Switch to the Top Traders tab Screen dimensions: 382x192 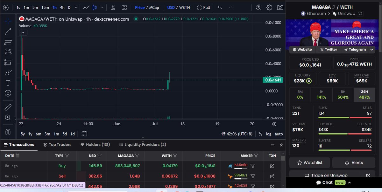(57, 144)
